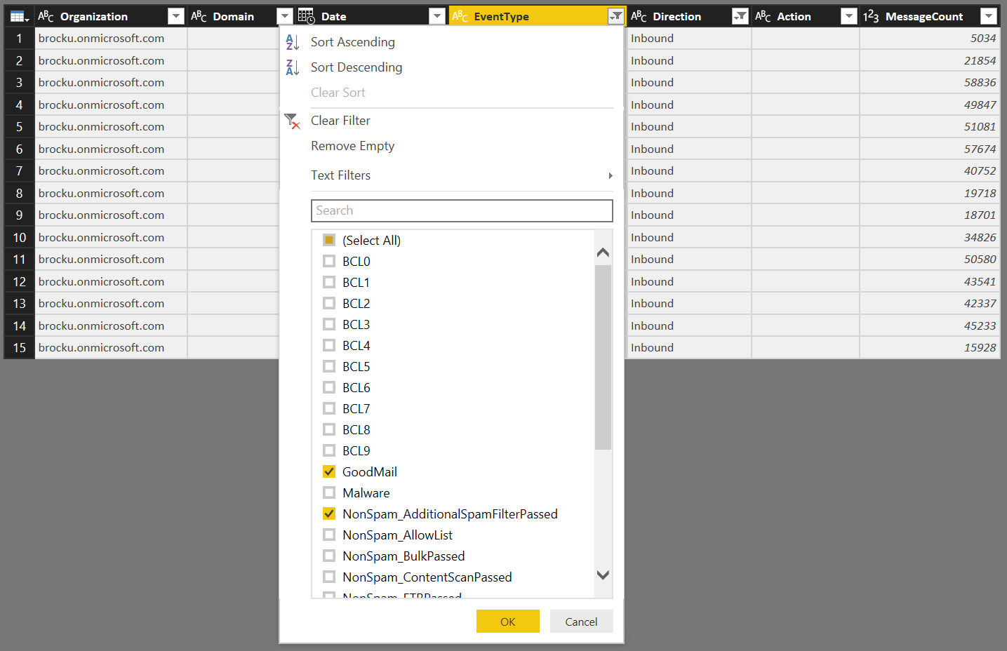
Task: Confirm the filter with OK button
Action: (508, 622)
